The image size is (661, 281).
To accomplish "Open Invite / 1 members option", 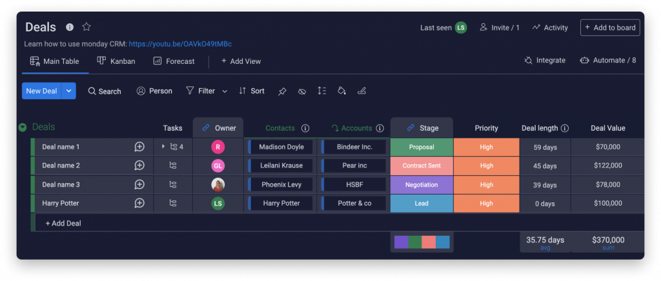I will point(500,28).
